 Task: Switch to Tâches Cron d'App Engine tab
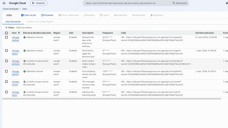tap(40, 22)
